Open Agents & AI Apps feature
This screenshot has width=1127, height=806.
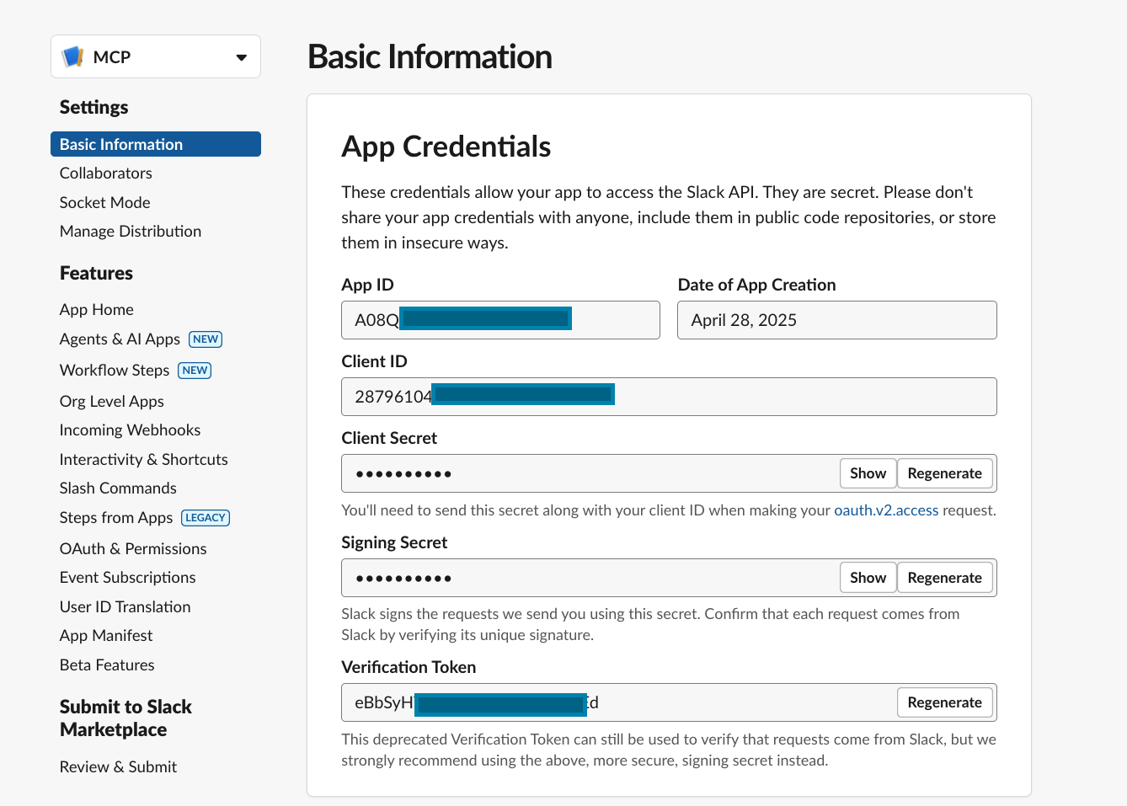tap(120, 339)
